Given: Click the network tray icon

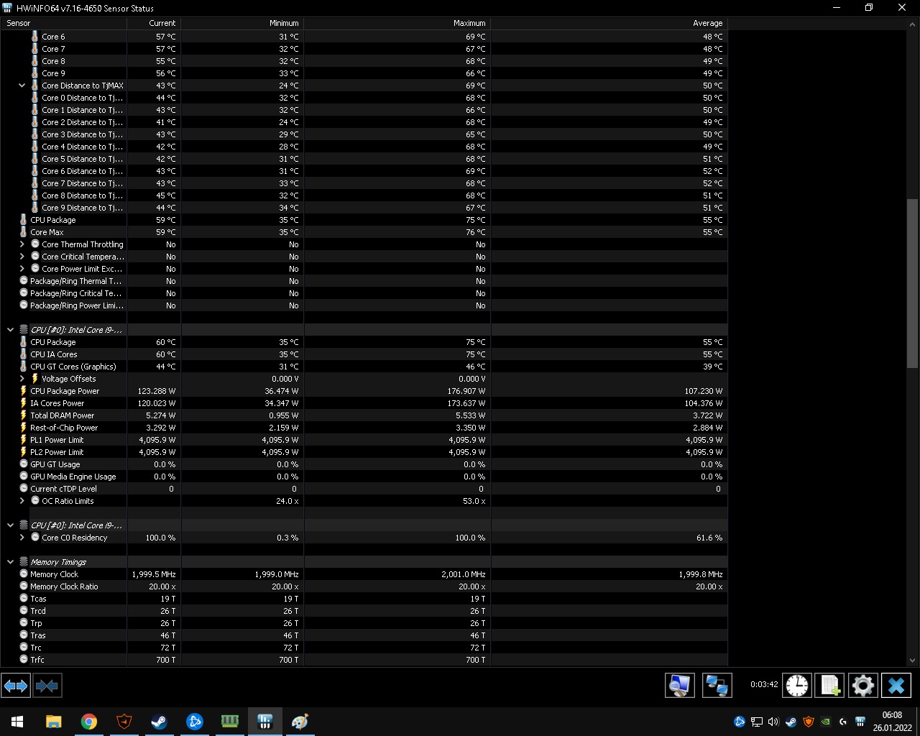Looking at the screenshot, I should tap(757, 722).
